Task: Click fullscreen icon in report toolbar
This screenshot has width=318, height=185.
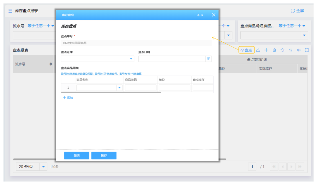Action: [x=307, y=50]
